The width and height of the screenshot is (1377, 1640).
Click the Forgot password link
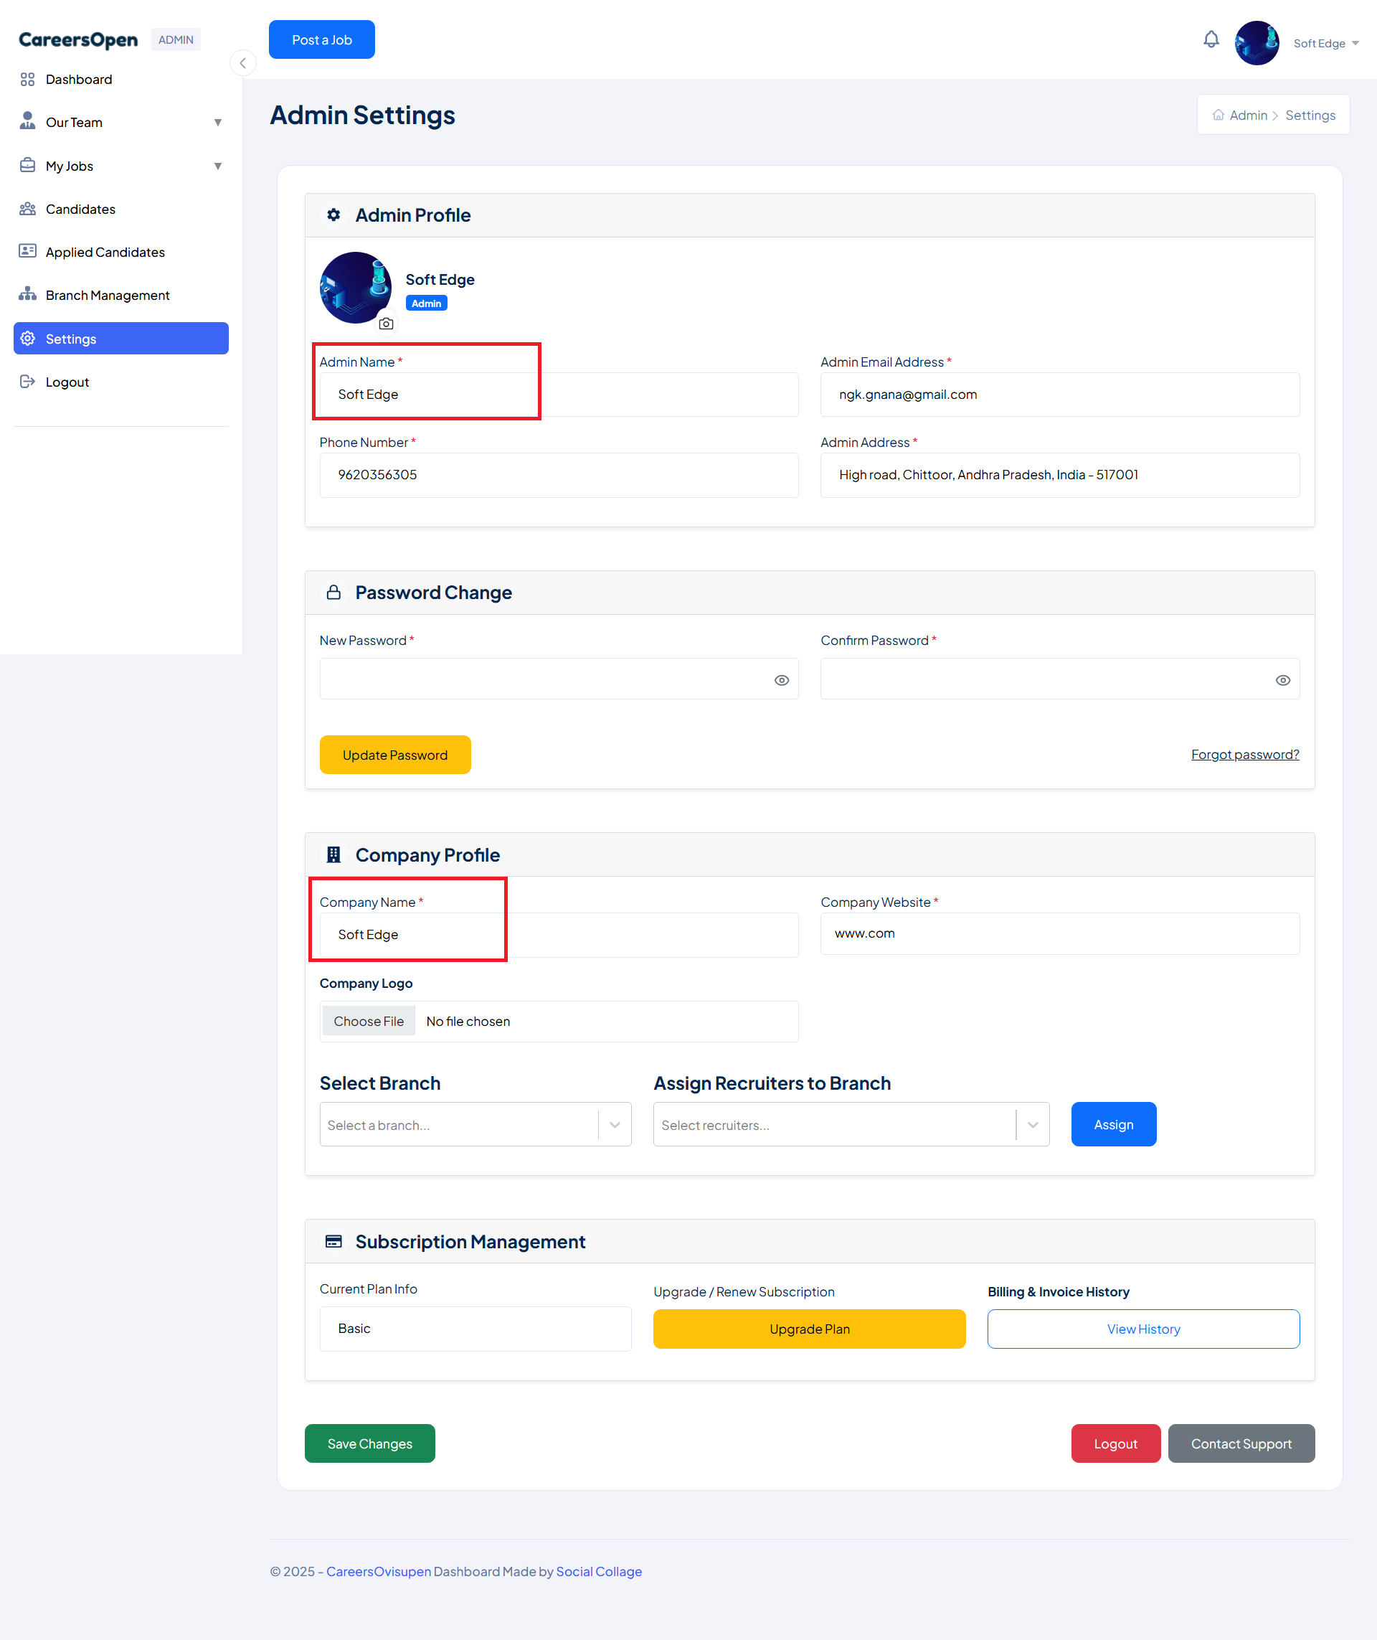pyautogui.click(x=1244, y=755)
